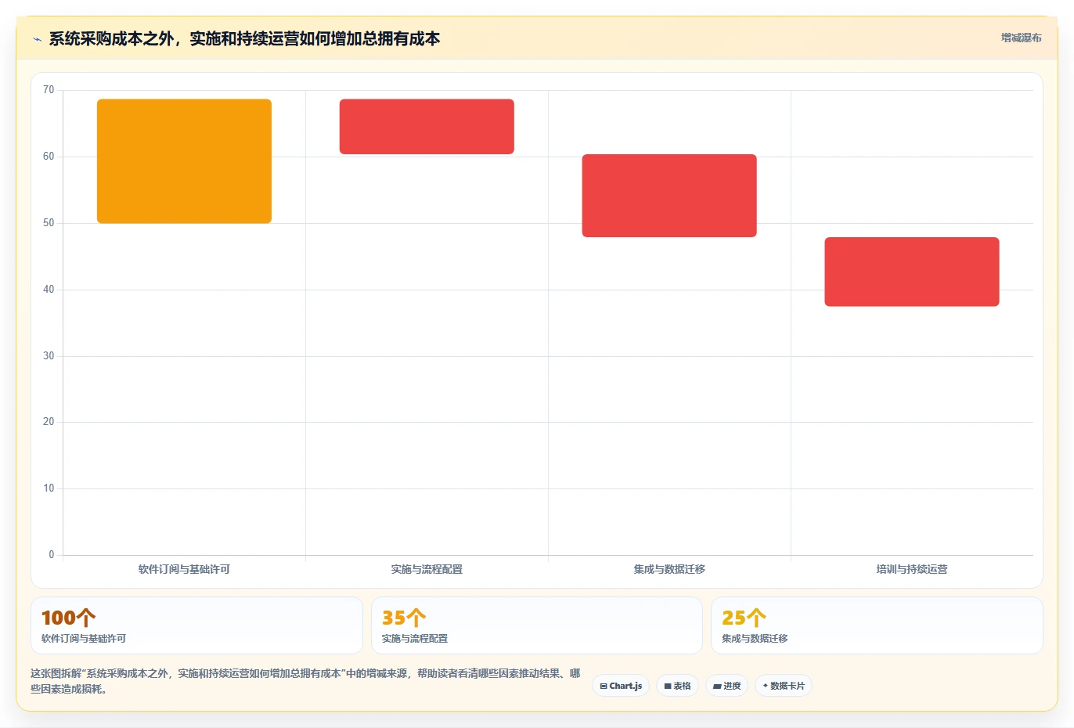Screen dimensions: 1074x728
Task: Click the description paragraph starting 这张图拆解
Action: tap(305, 681)
